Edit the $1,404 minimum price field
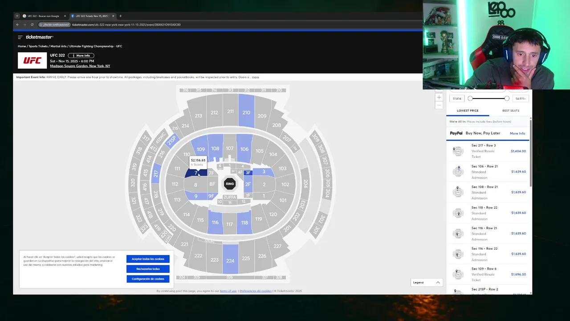Viewport: 570px width, 321px height. click(x=456, y=99)
